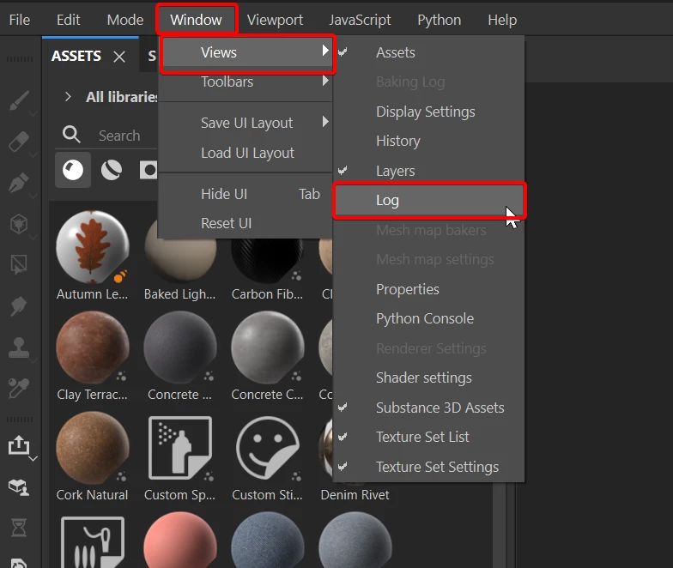Screen dimensions: 673x568
Task: Select the Smudge tool
Action: [19, 305]
